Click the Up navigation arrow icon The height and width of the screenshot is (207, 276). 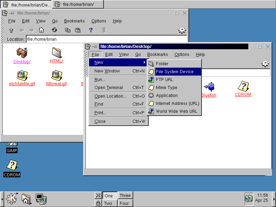(11, 30)
